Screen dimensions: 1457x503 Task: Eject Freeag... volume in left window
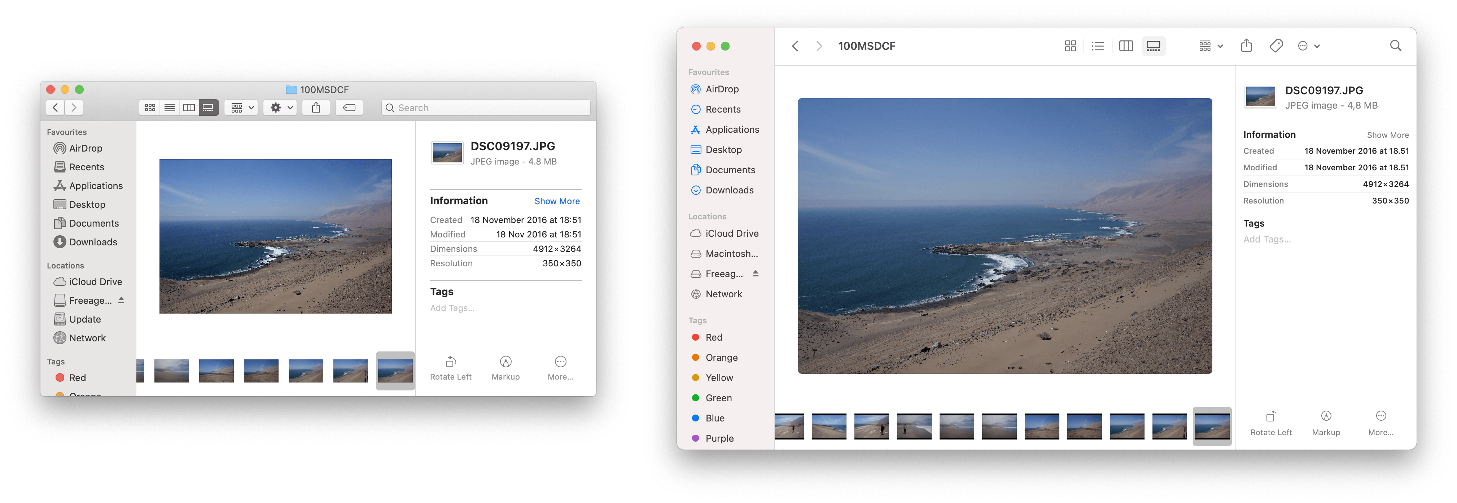(x=121, y=300)
